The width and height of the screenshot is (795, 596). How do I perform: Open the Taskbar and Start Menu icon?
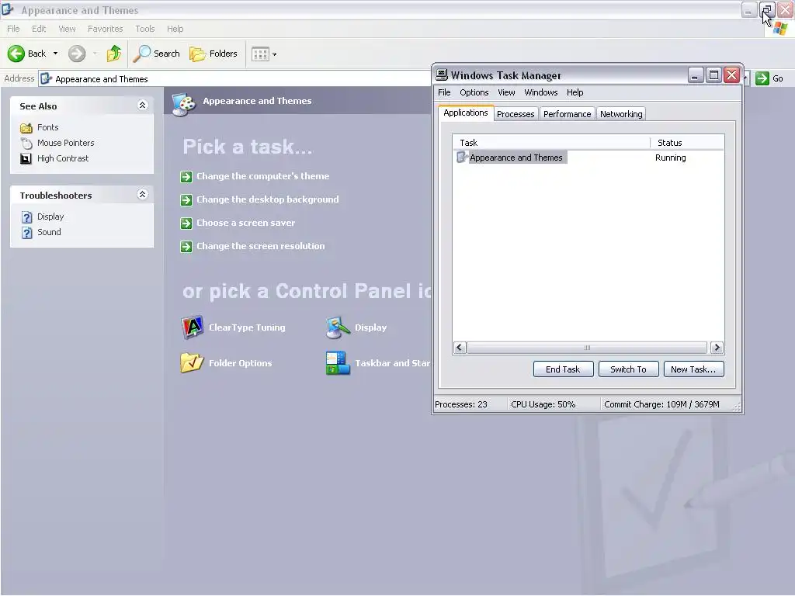click(338, 363)
